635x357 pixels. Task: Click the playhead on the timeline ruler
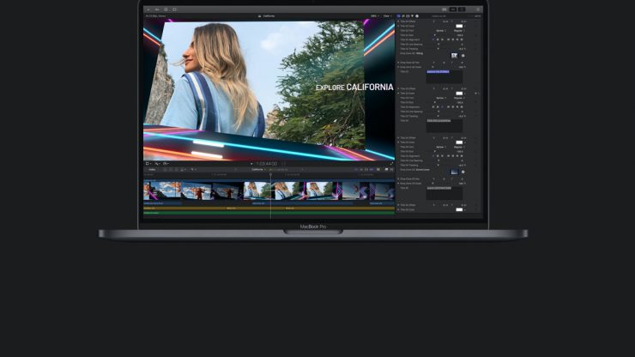(270, 175)
